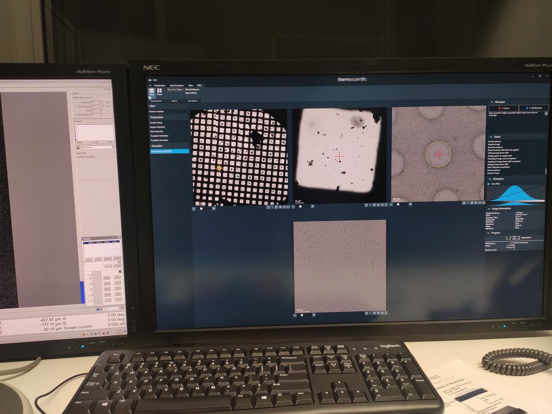
Task: Click the 1:1 scale icon under the grid square image
Action: [x=382, y=205]
